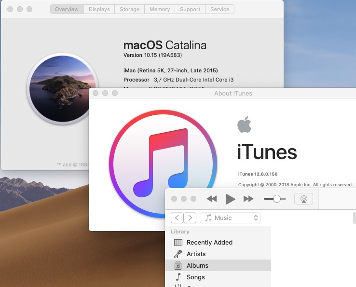The width and height of the screenshot is (356, 287).
Task: Click the Songs music note icon
Action: tap(178, 277)
